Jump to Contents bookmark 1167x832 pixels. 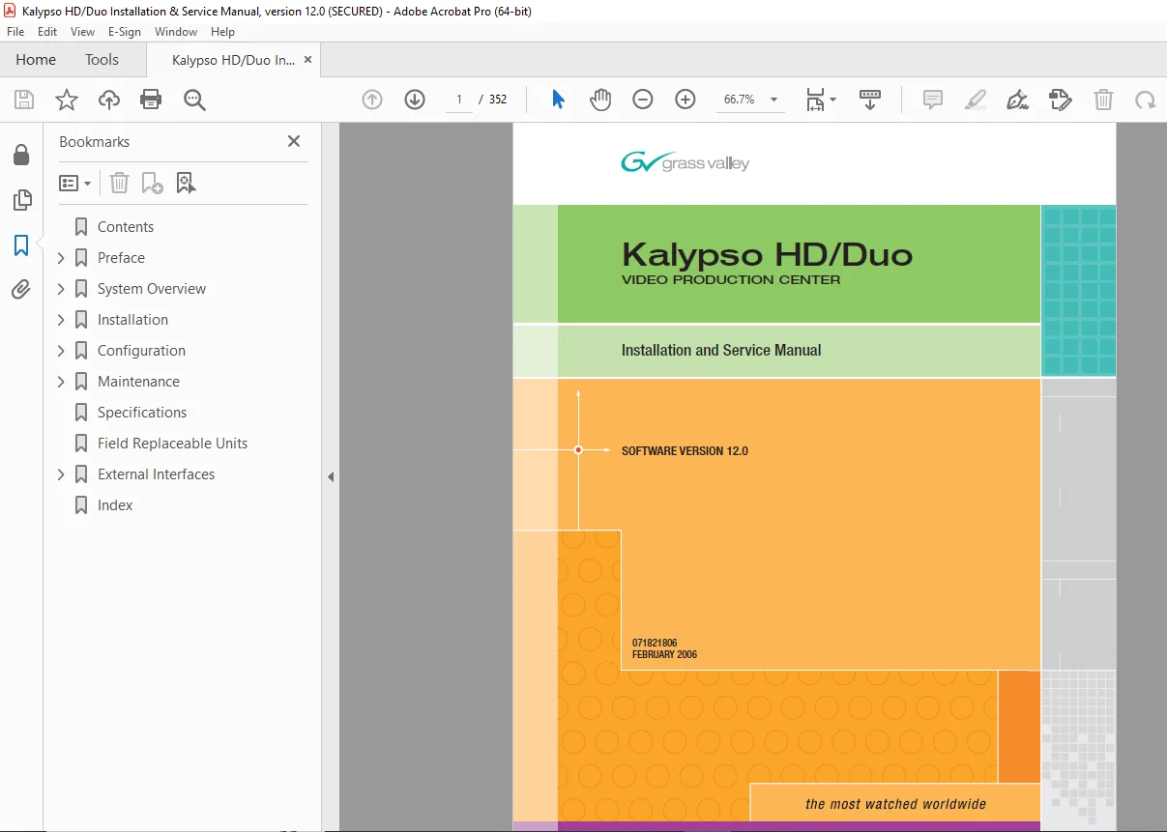pos(126,227)
